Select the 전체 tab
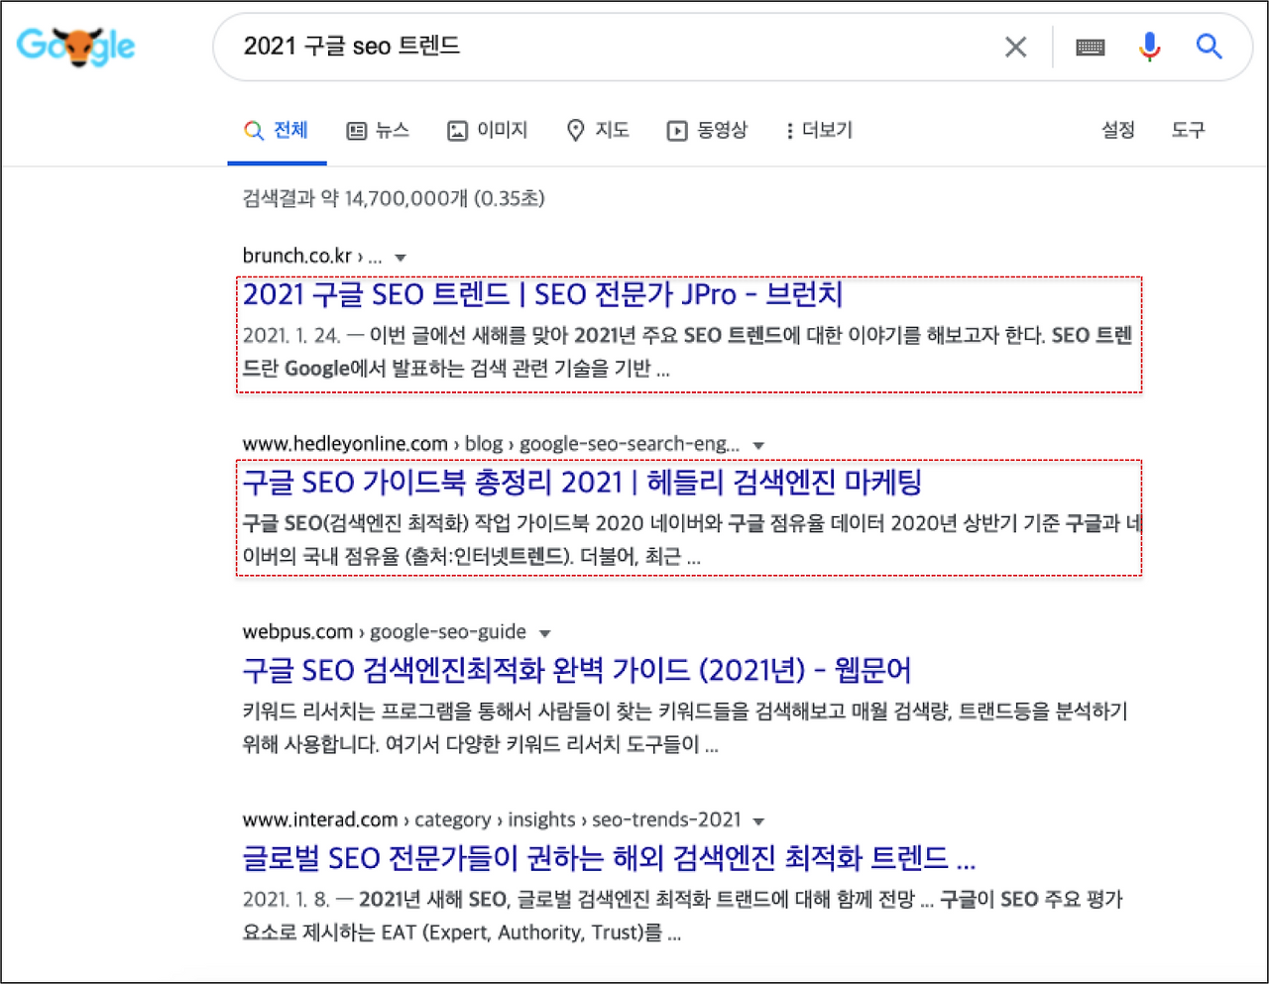Screen dimensions: 1269x984 click(x=277, y=130)
